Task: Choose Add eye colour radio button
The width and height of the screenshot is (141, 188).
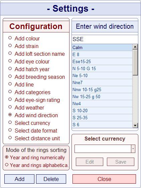Action: 10,61
